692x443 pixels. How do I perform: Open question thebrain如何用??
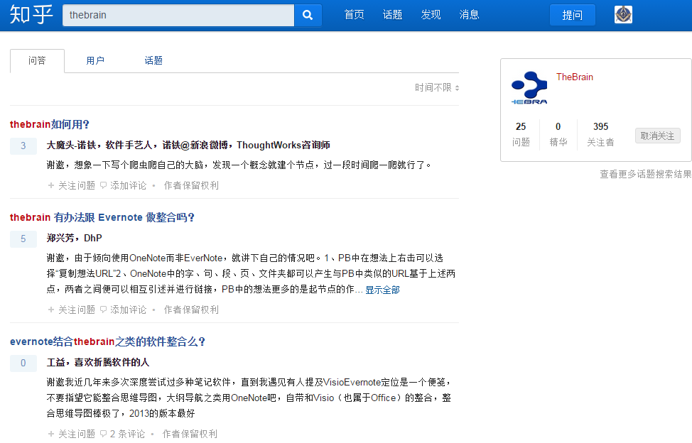click(x=50, y=124)
